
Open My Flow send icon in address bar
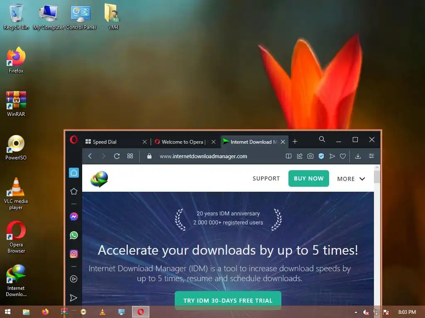(x=332, y=156)
